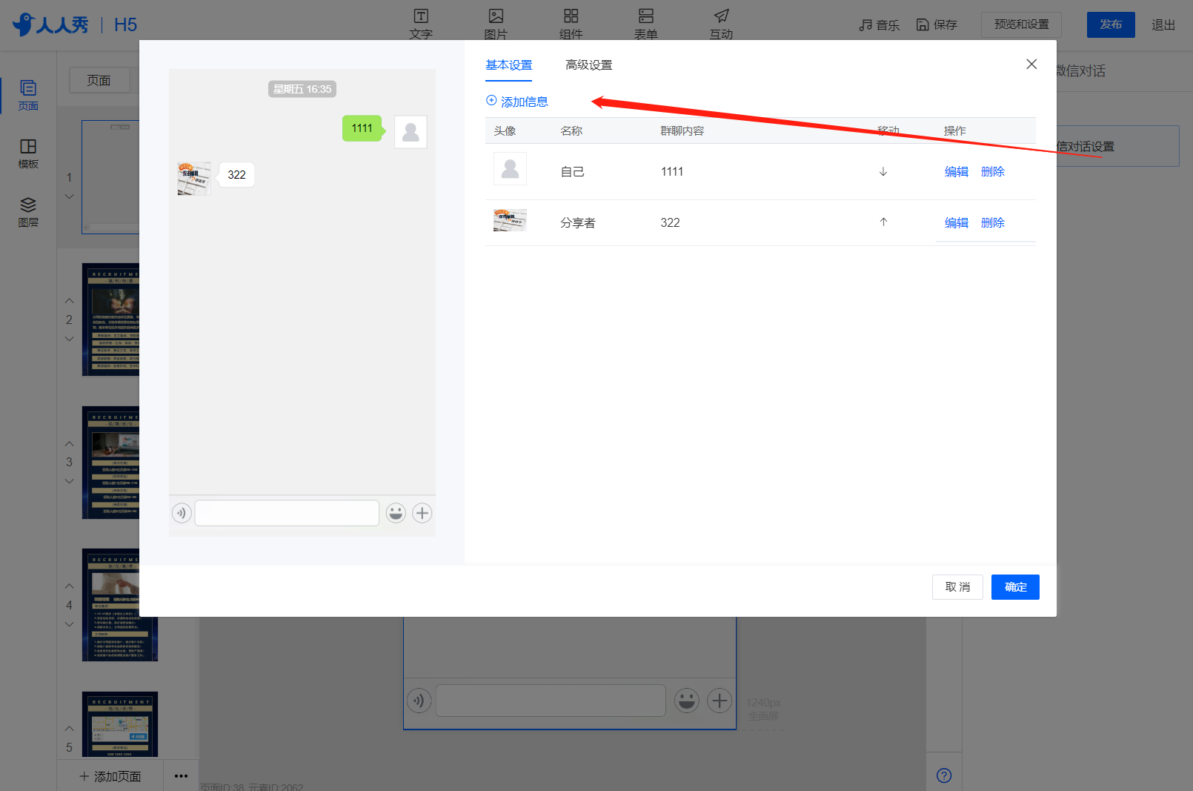Click the 取消 cancel button
This screenshot has height=791, width=1193.
(957, 587)
